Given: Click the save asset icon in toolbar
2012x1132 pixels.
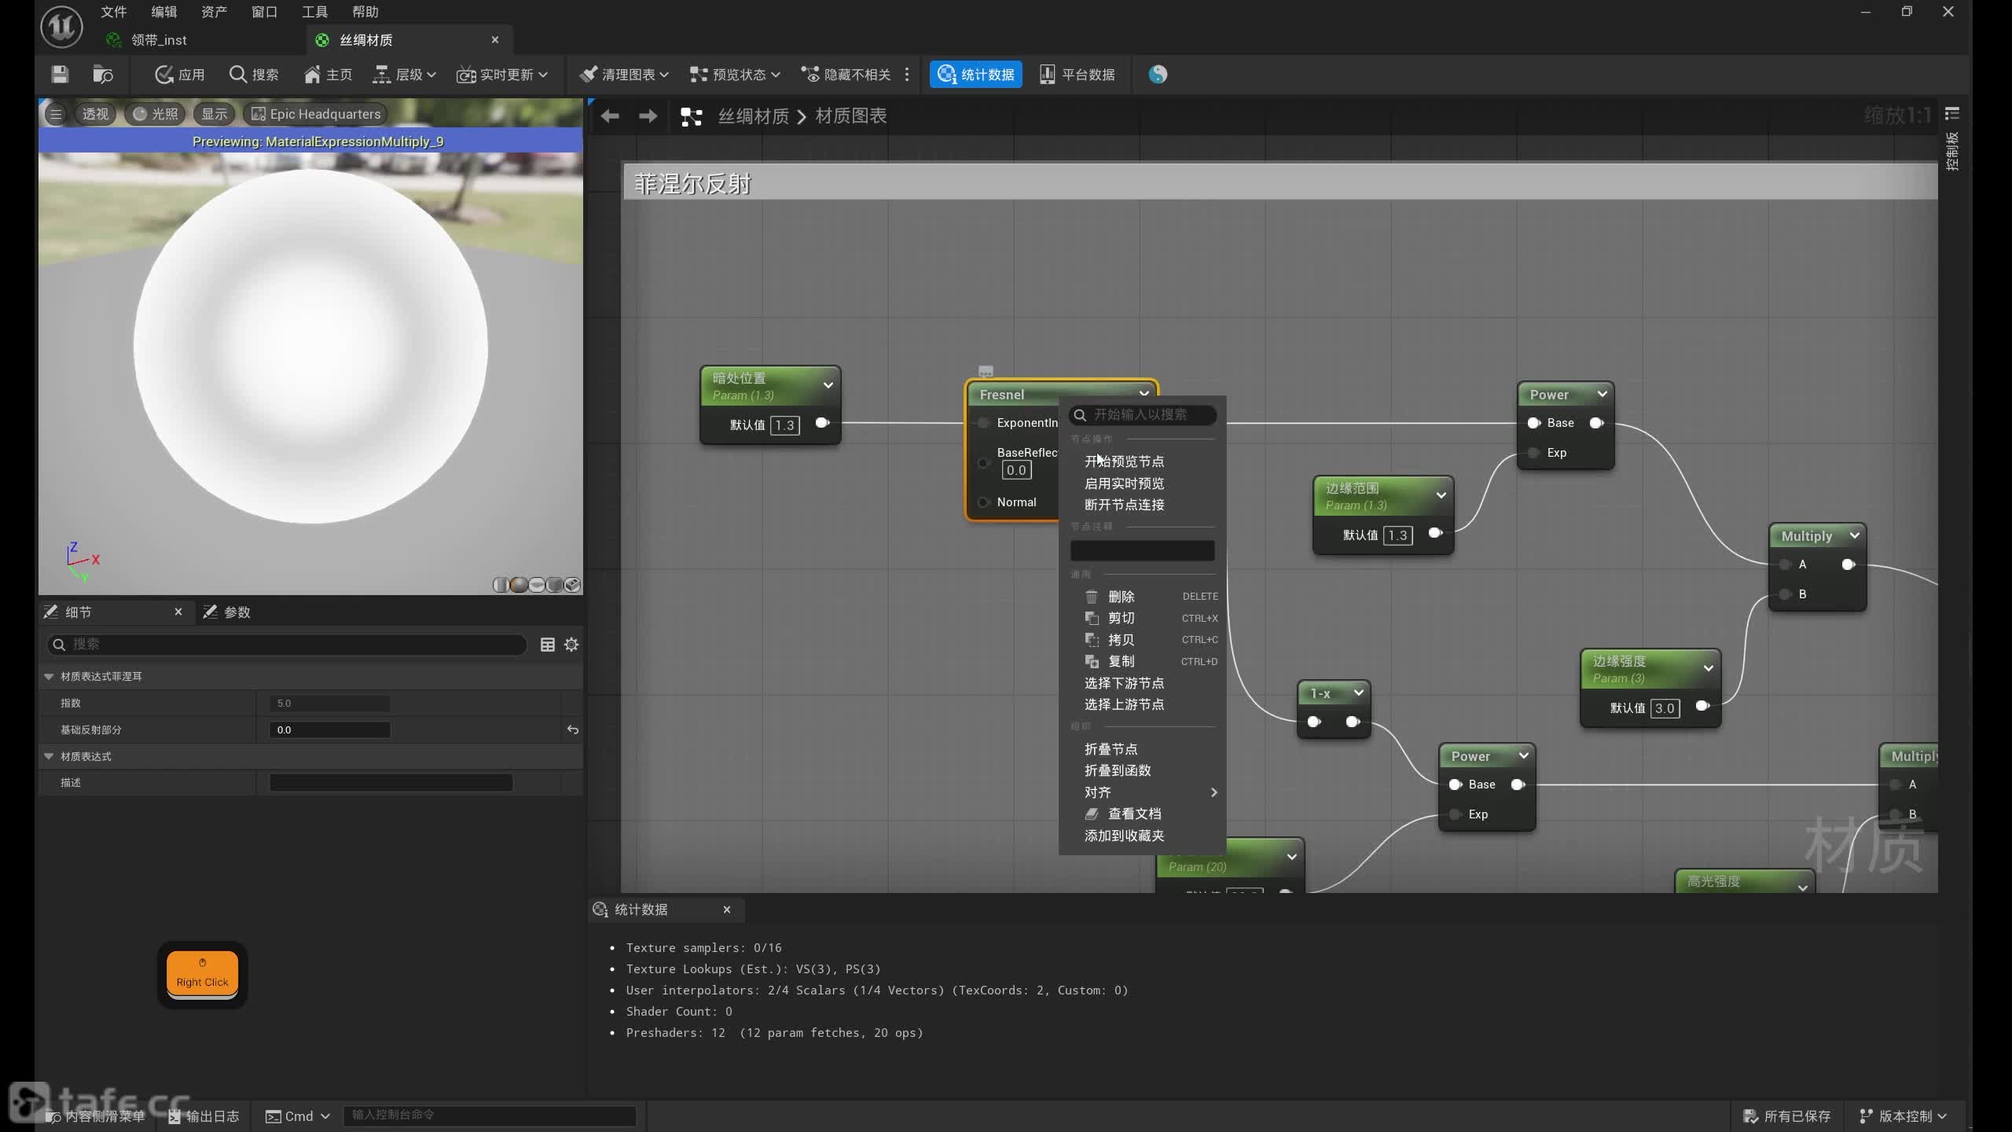Looking at the screenshot, I should 60,75.
